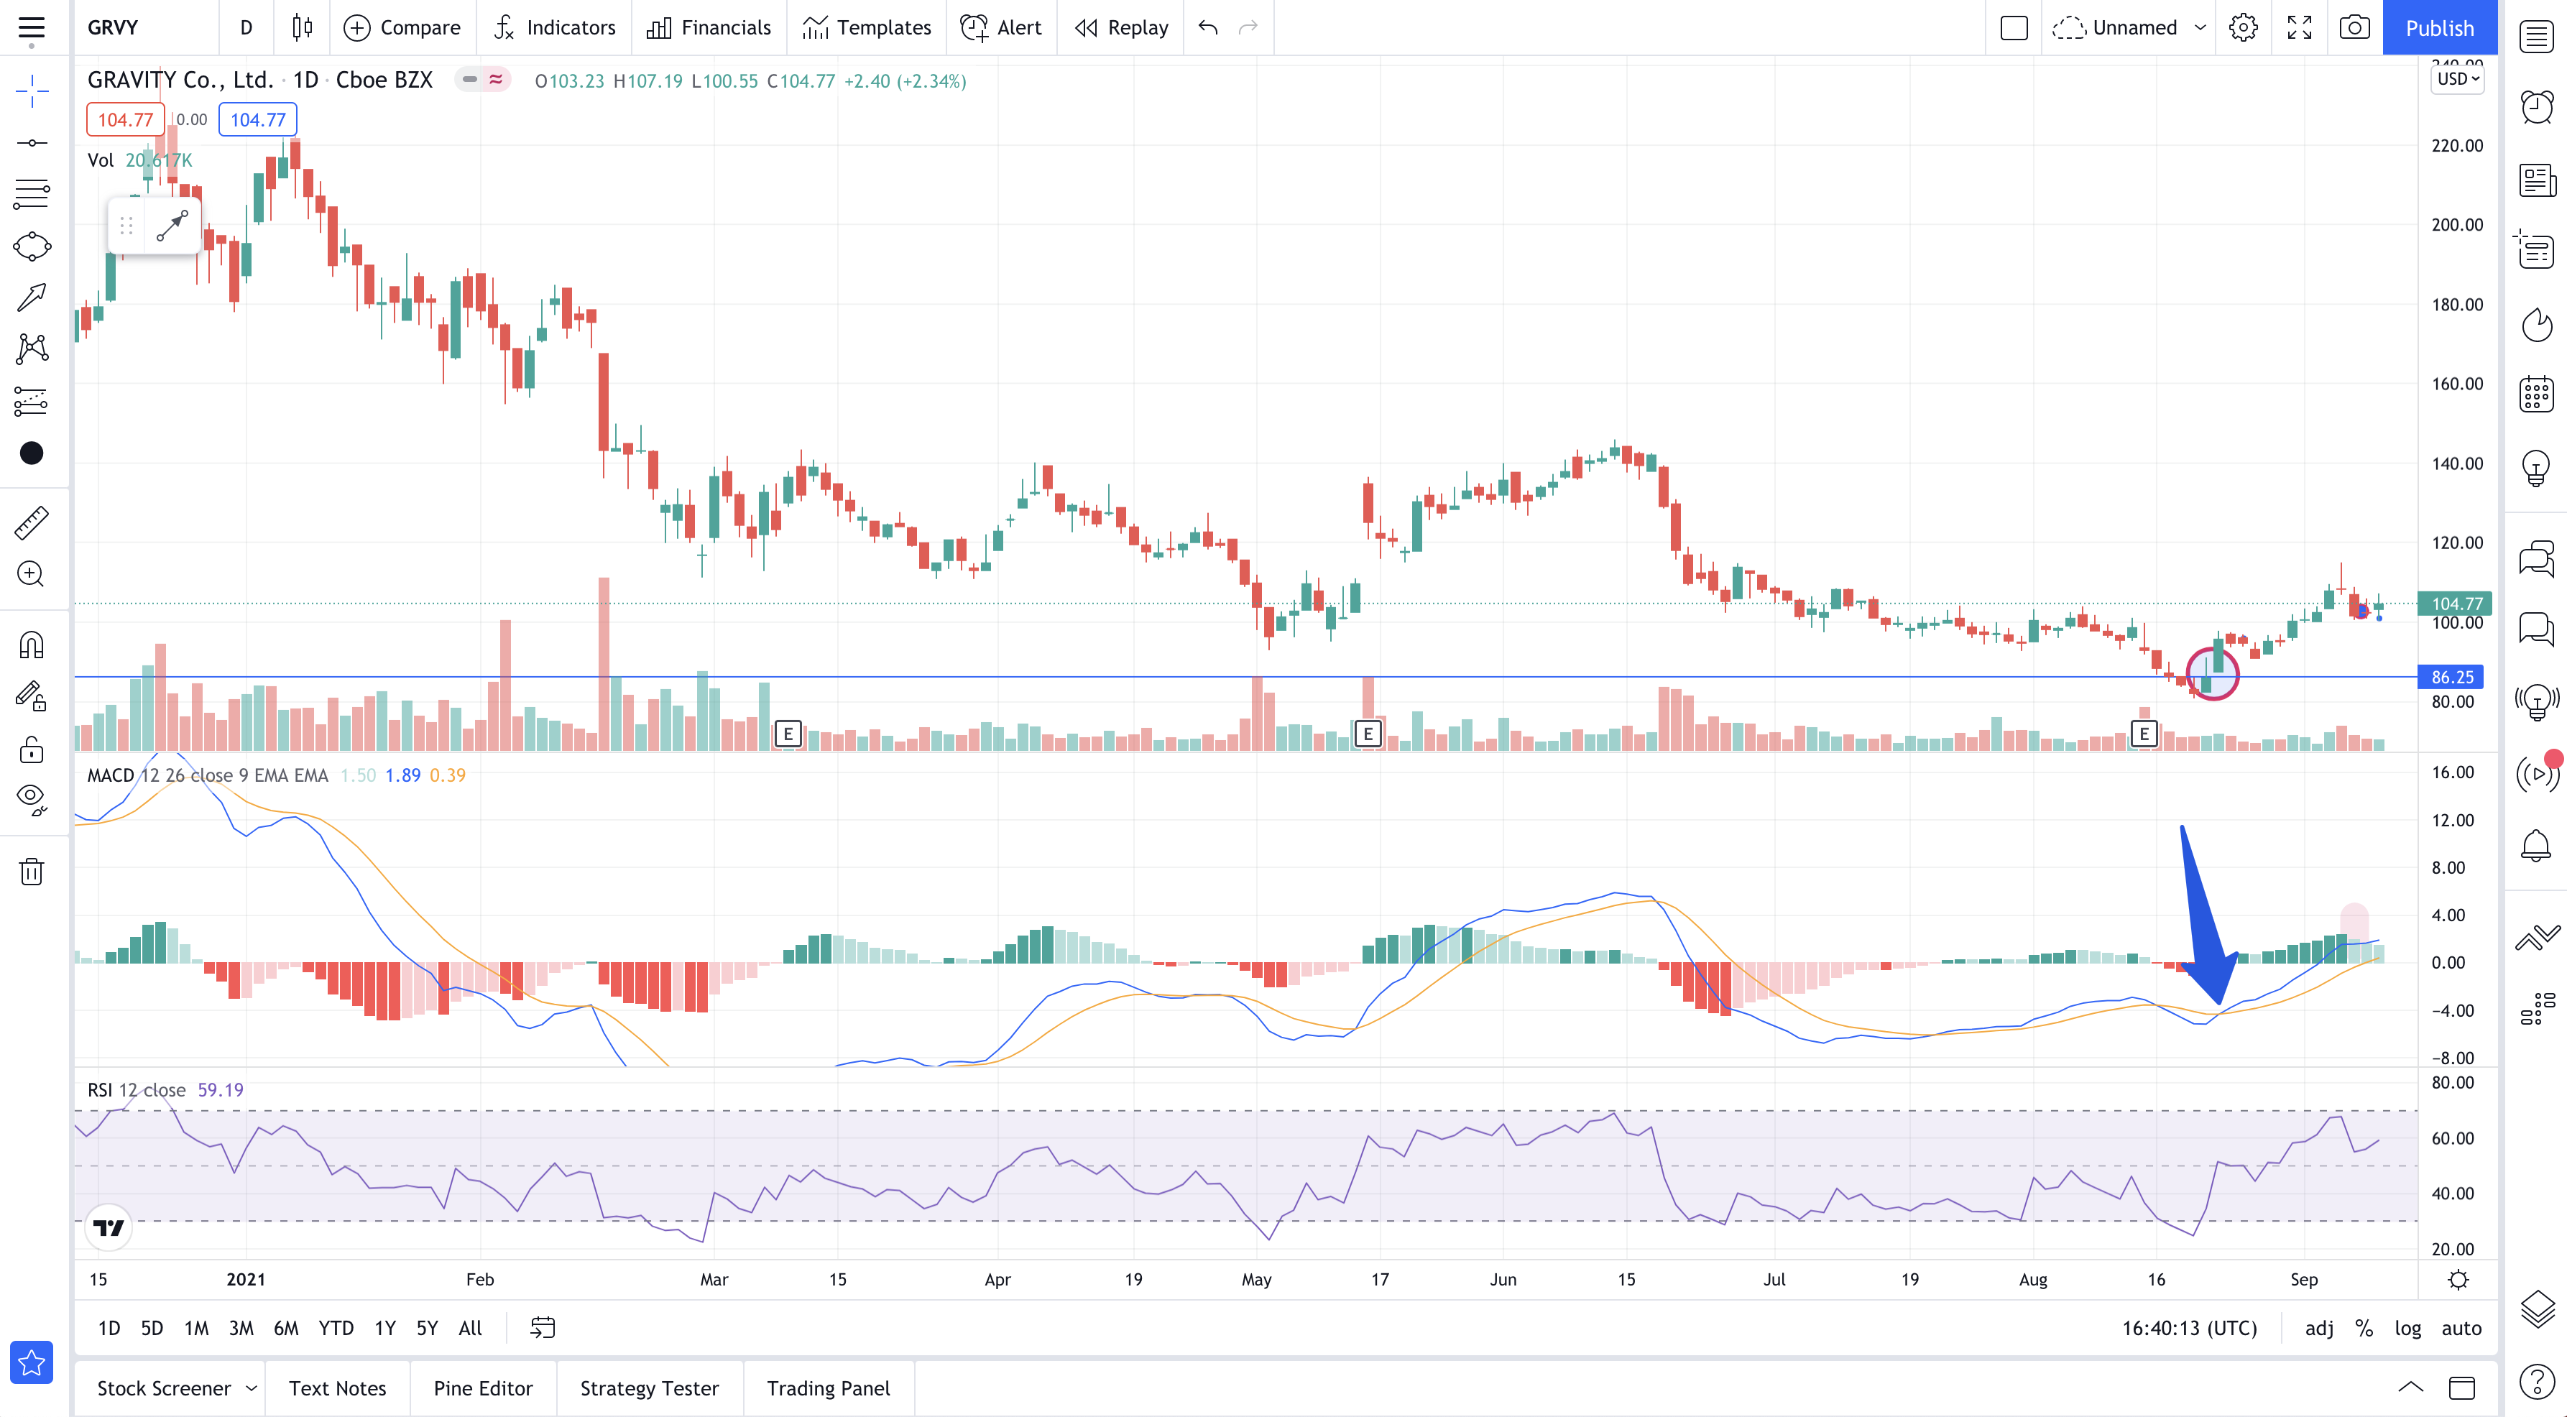The width and height of the screenshot is (2567, 1417).
Task: Take a snapshot with camera icon
Action: (2354, 27)
